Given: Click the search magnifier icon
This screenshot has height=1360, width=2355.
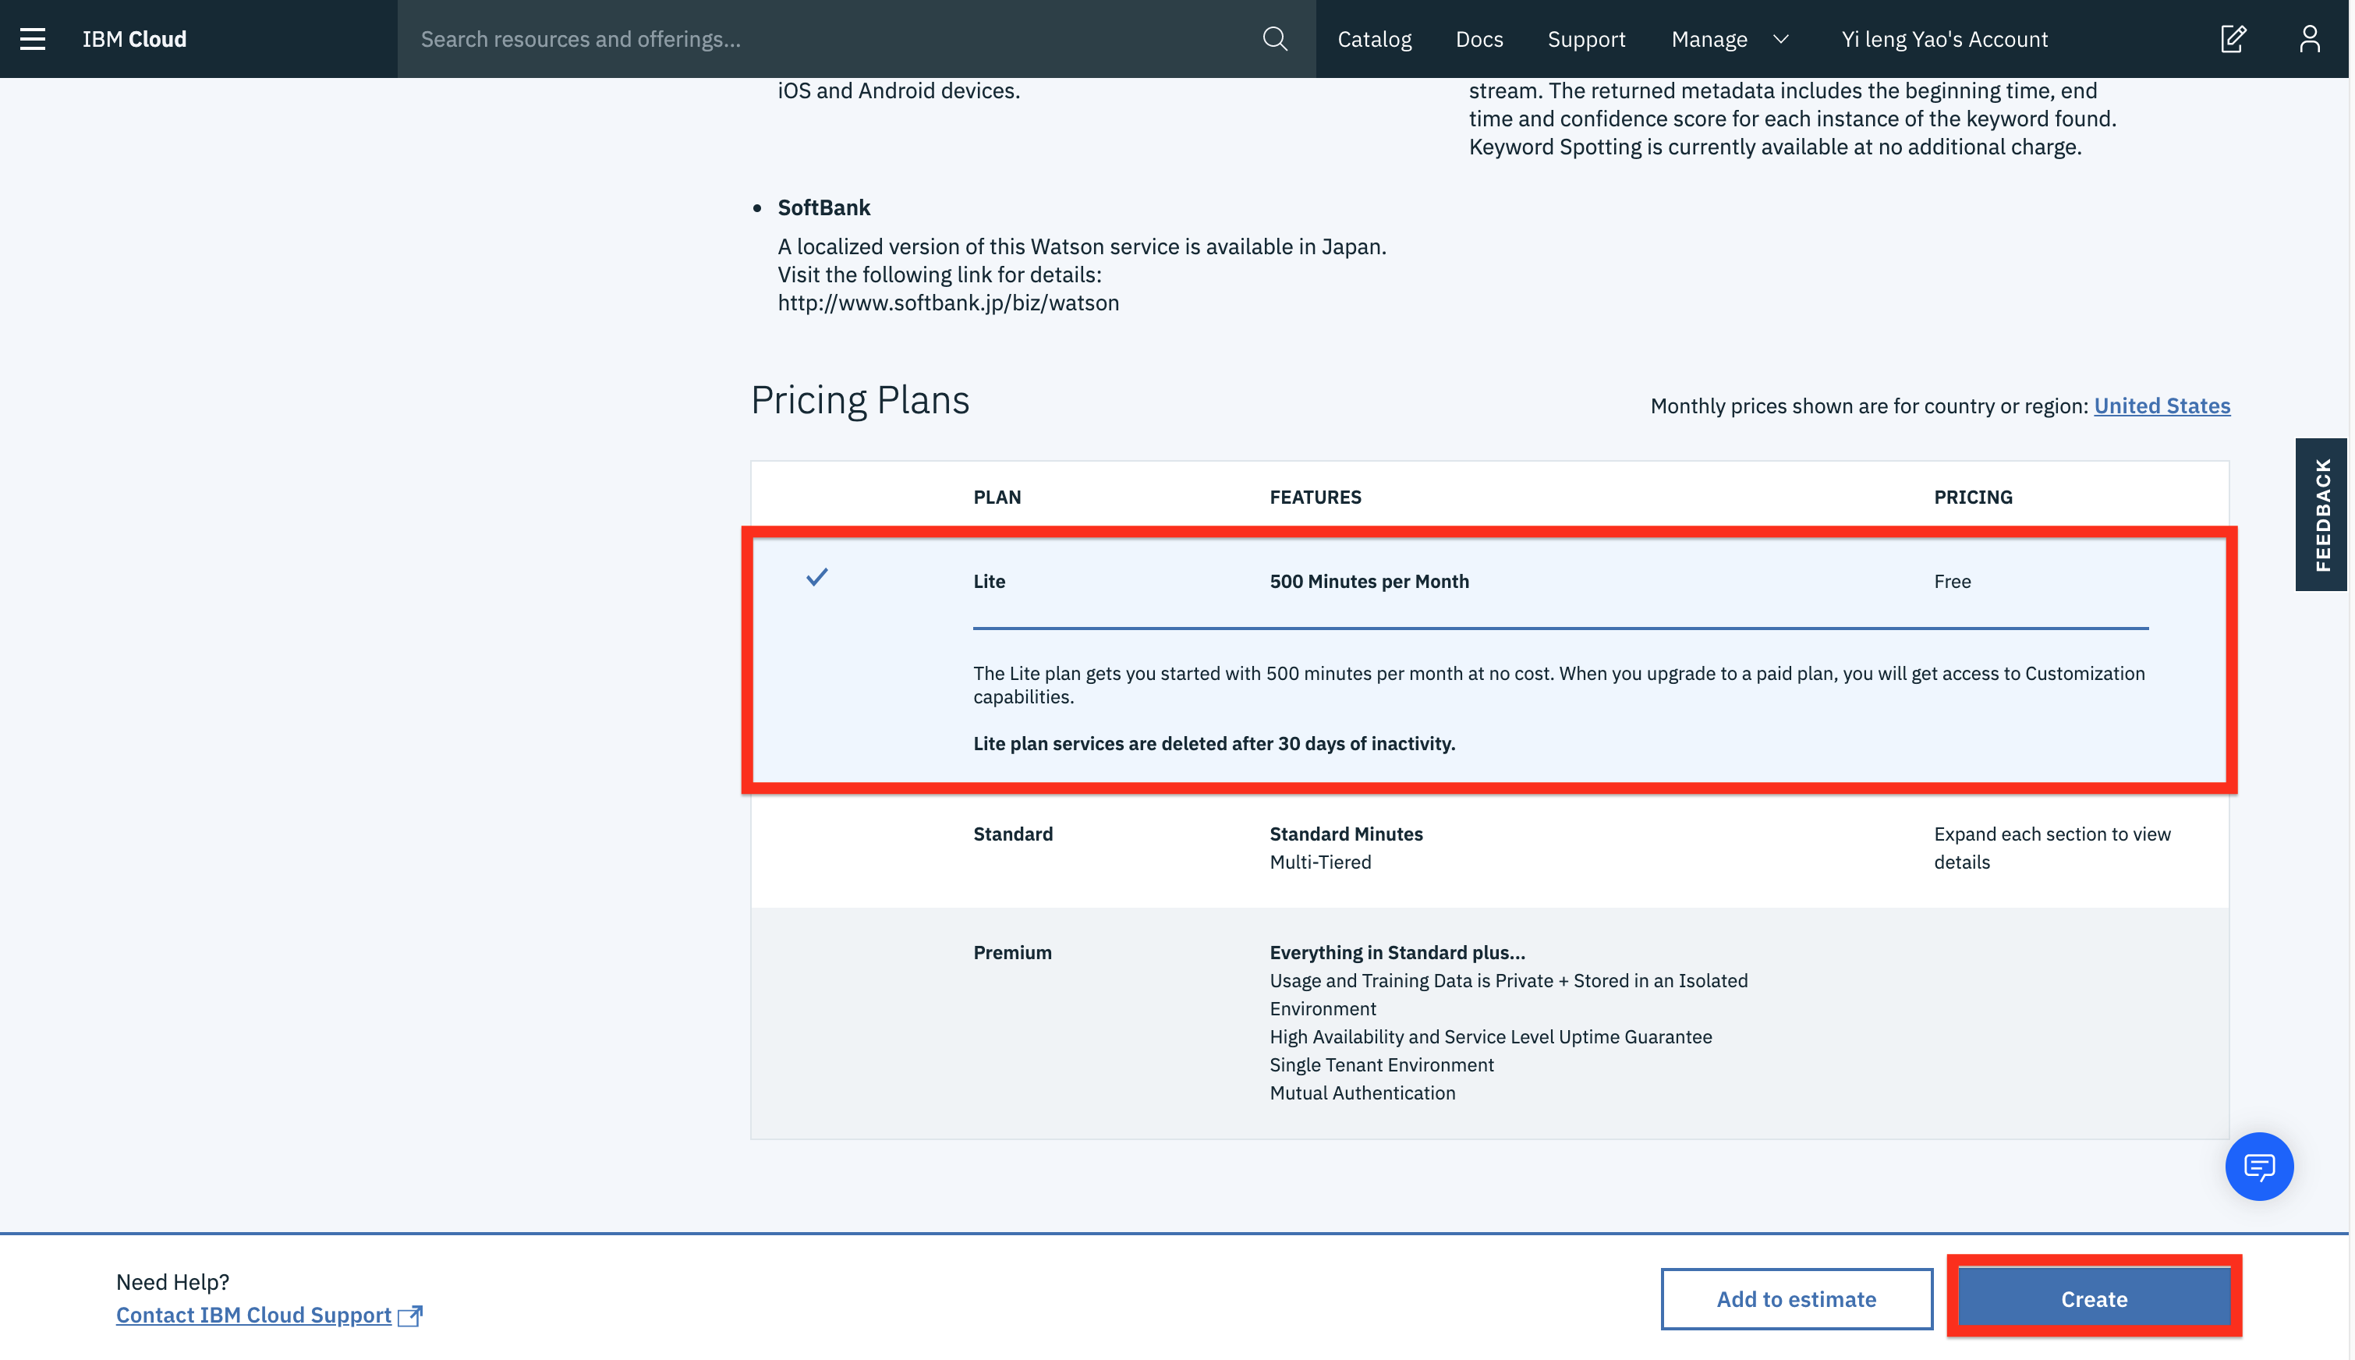Looking at the screenshot, I should click(1275, 38).
